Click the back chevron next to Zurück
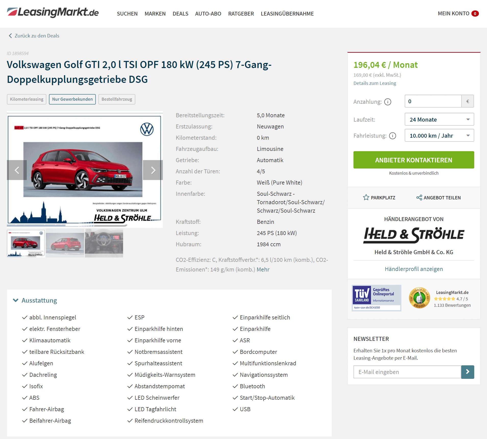The width and height of the screenshot is (487, 439). tap(10, 36)
